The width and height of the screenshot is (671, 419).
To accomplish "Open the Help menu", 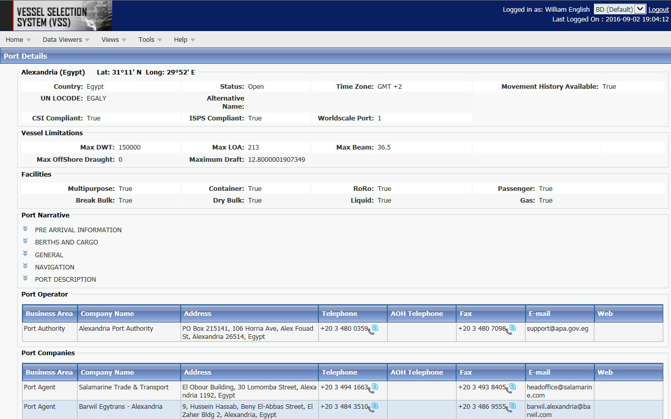I will pyautogui.click(x=184, y=40).
